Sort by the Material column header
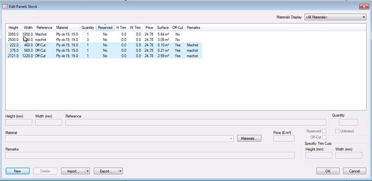Screen dimensions: 372x181 [67, 28]
